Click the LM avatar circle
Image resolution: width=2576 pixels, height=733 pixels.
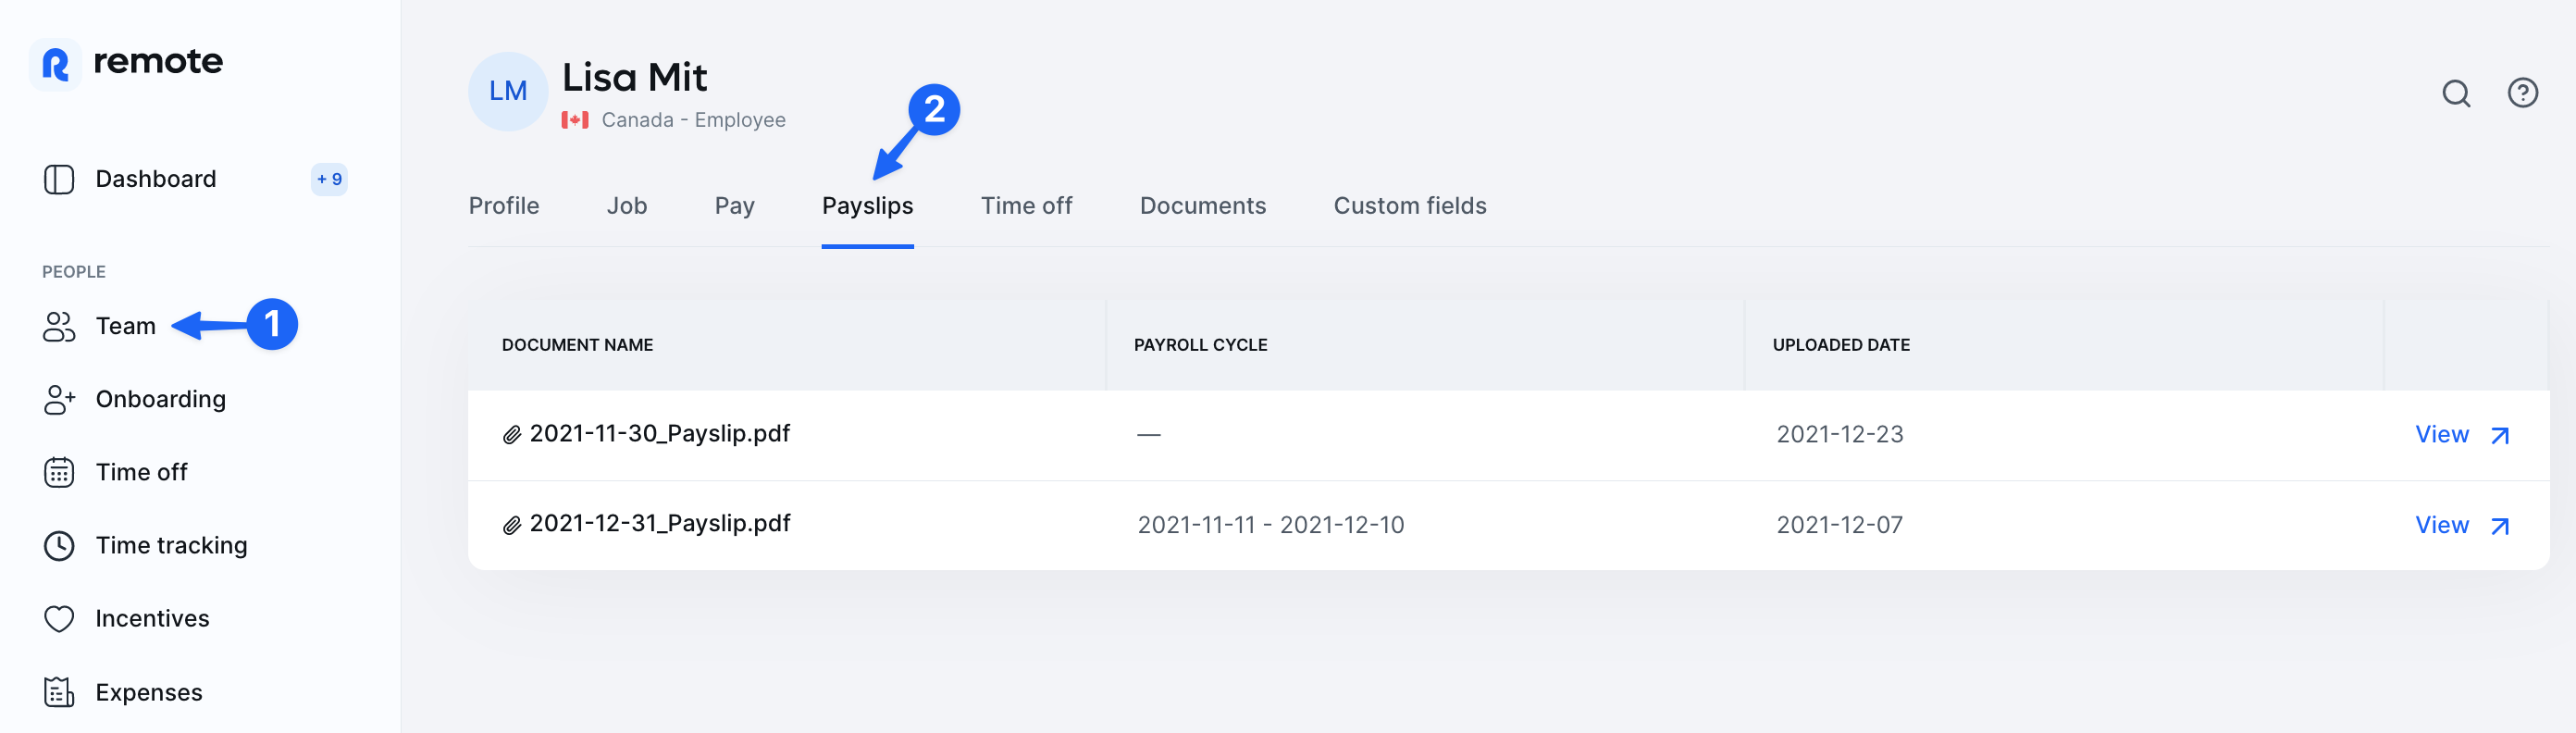(508, 91)
